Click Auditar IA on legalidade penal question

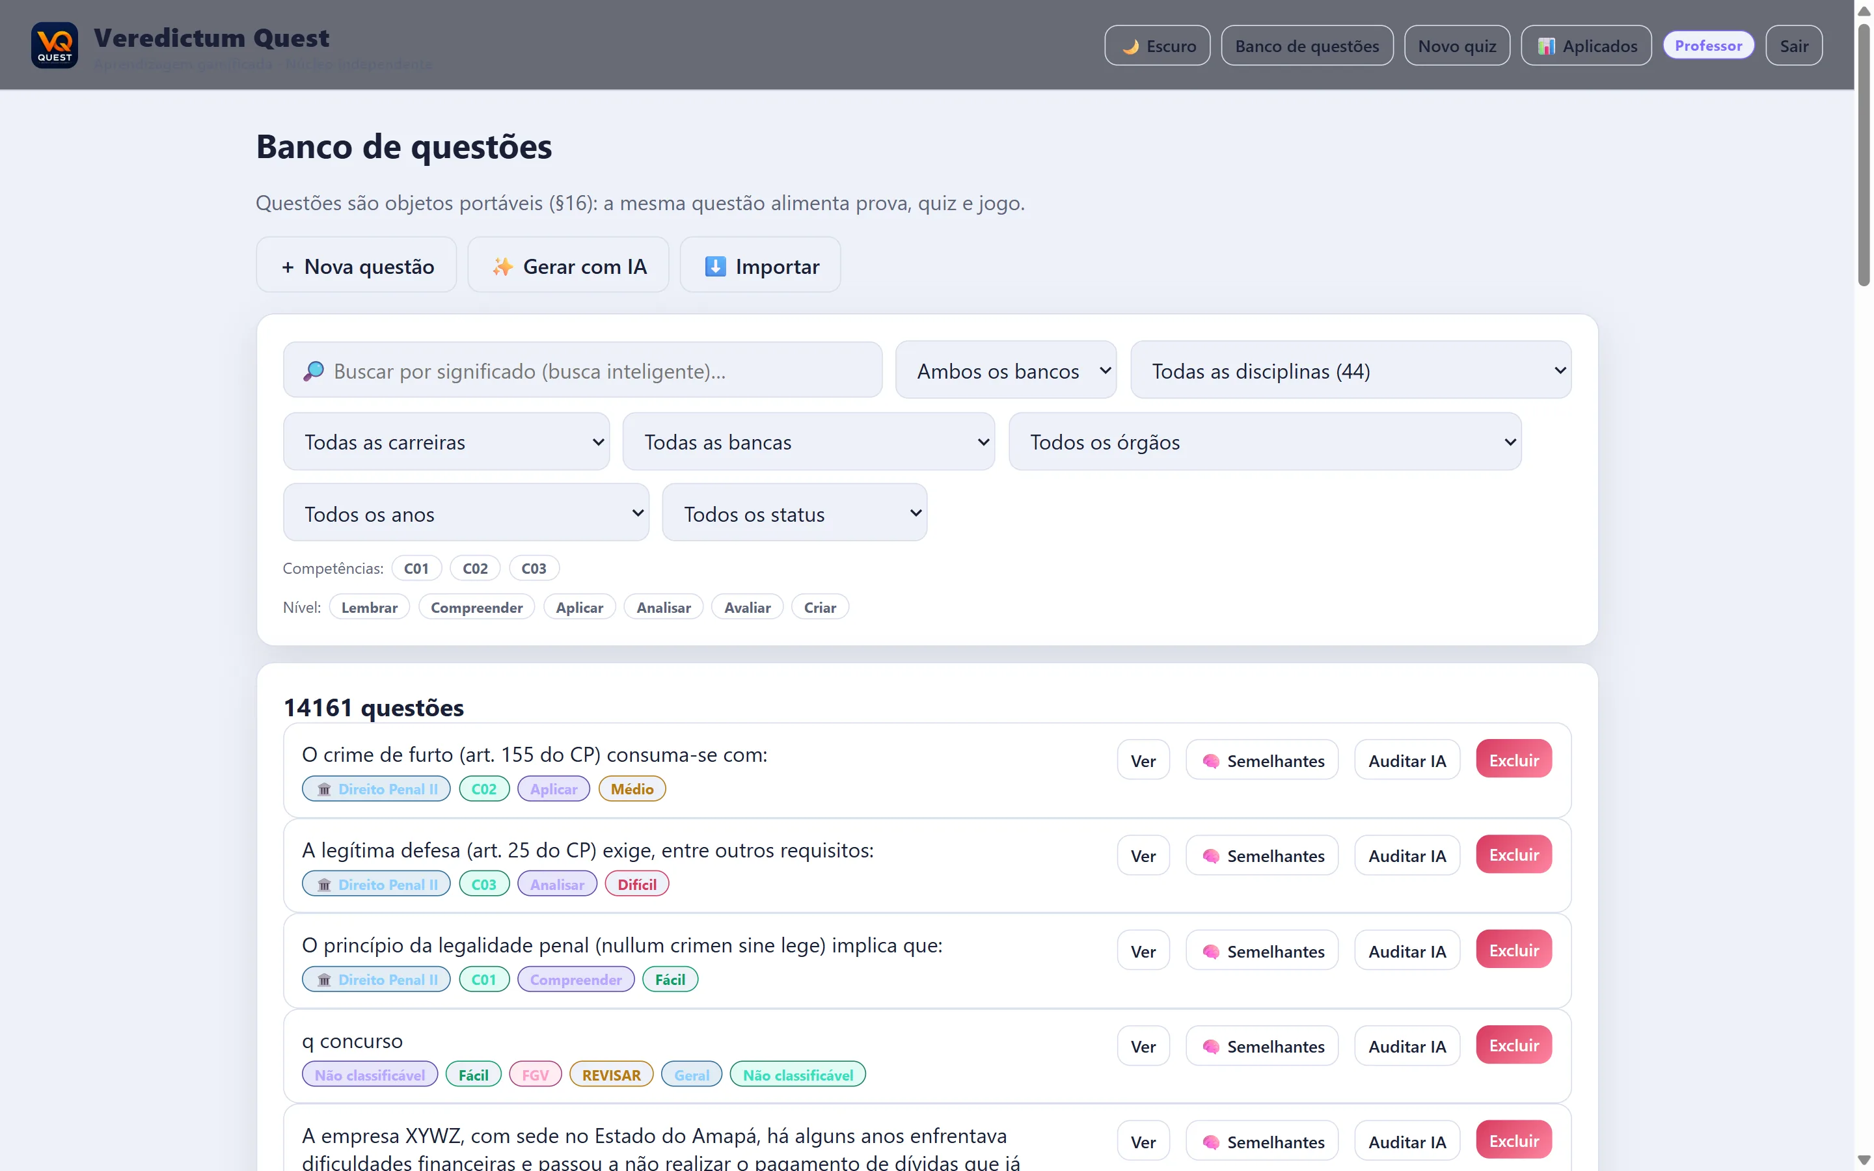1407,950
